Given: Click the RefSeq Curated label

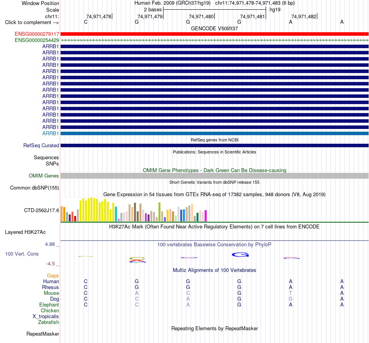Looking at the screenshot, I should point(41,146).
